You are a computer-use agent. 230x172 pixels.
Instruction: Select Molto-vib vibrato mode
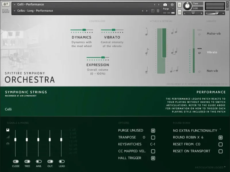(x=214, y=34)
